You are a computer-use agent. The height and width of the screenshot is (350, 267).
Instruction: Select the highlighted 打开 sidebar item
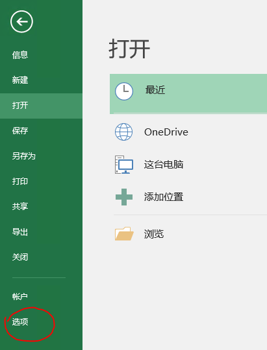click(41, 106)
